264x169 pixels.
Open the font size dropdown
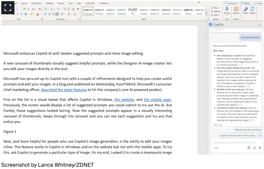(x=21, y=9)
